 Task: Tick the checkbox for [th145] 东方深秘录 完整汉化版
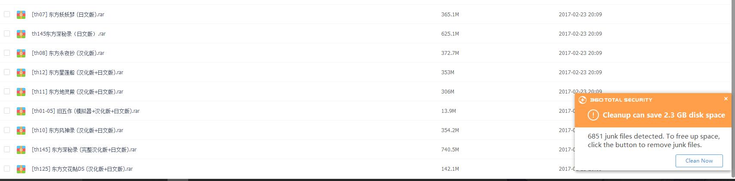[7, 149]
